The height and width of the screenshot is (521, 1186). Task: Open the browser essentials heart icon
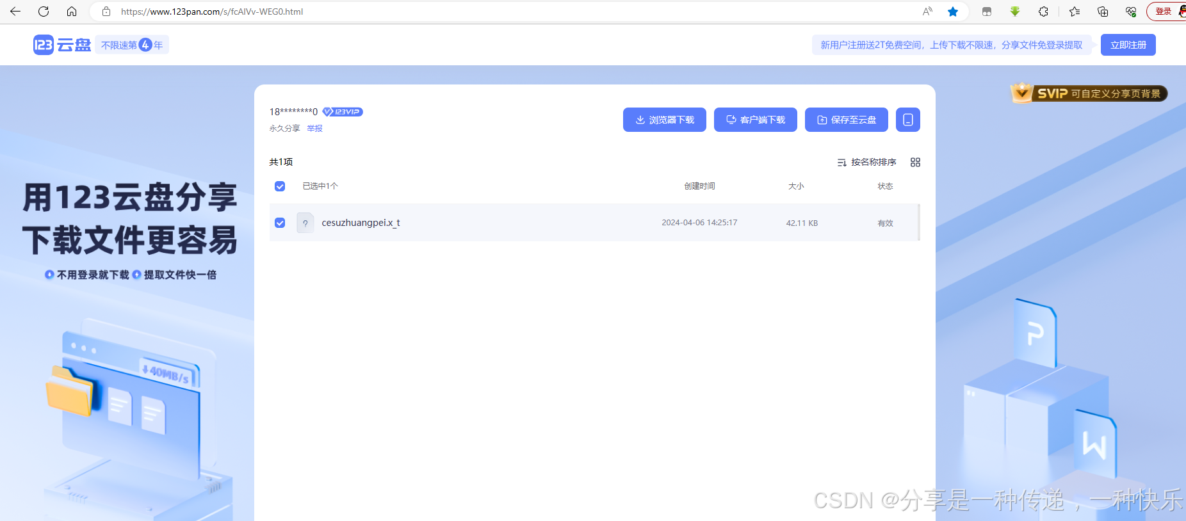(x=1131, y=12)
